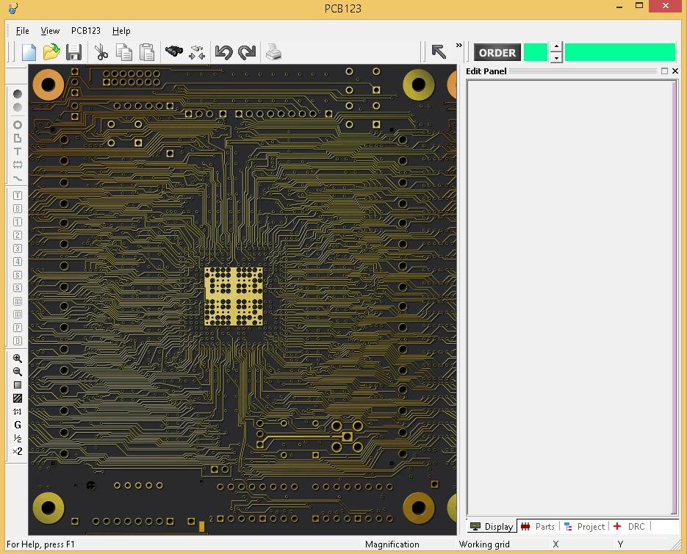Click the G grid settings icon

point(17,425)
